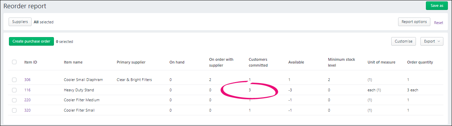Check the box for item 306

coord(14,80)
